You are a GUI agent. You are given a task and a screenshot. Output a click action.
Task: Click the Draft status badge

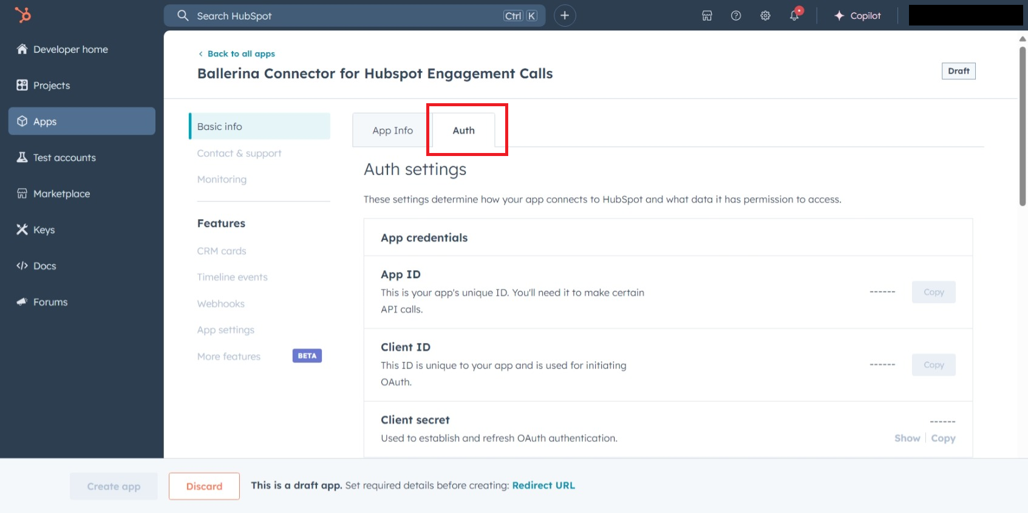(959, 71)
